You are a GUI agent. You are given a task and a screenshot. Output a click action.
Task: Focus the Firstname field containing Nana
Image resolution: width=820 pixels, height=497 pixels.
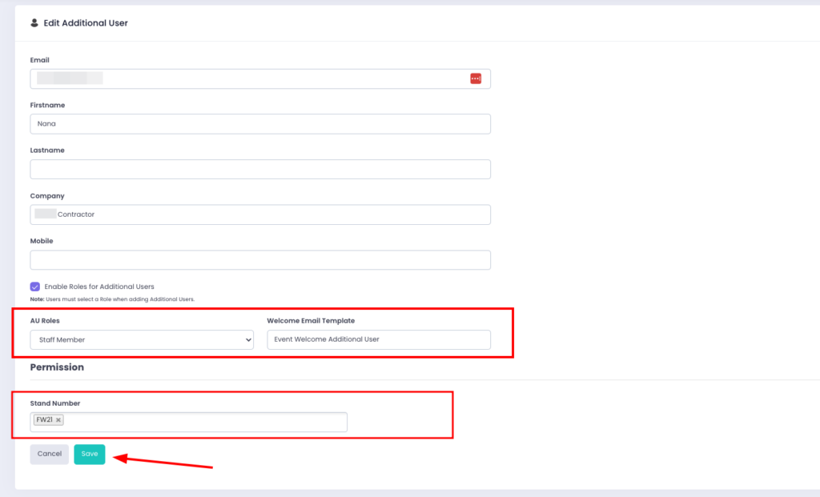coord(260,124)
